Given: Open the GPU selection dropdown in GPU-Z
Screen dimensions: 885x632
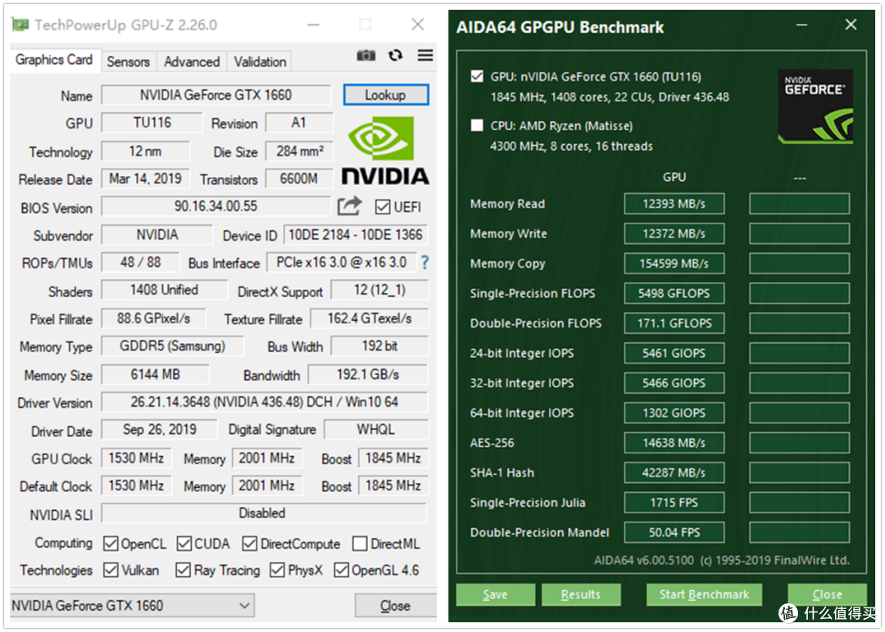Looking at the screenshot, I should pyautogui.click(x=132, y=606).
